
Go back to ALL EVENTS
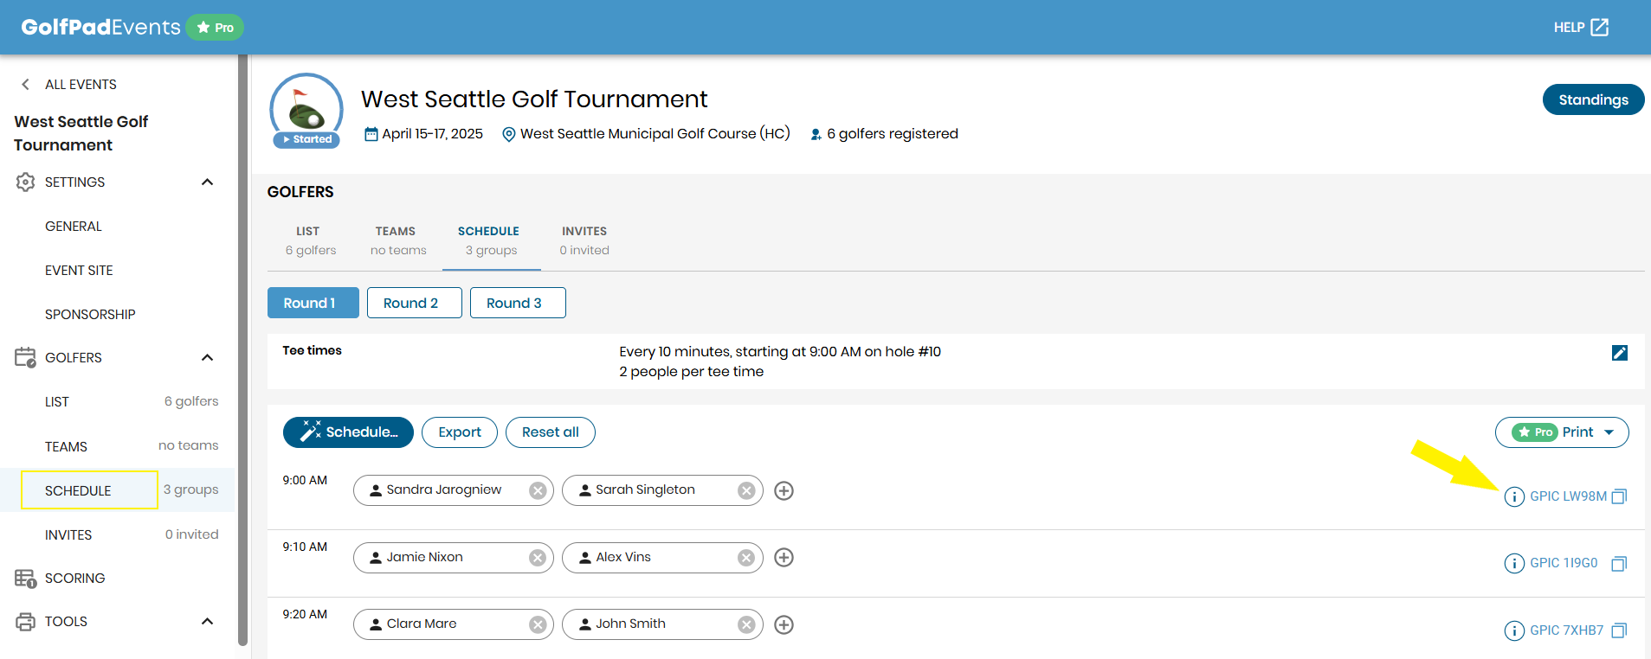pos(81,84)
